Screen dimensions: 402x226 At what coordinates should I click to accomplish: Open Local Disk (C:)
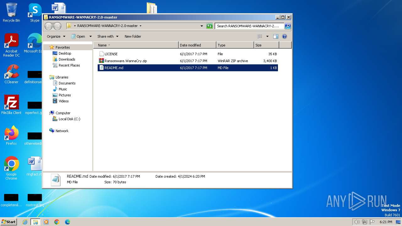(69, 119)
